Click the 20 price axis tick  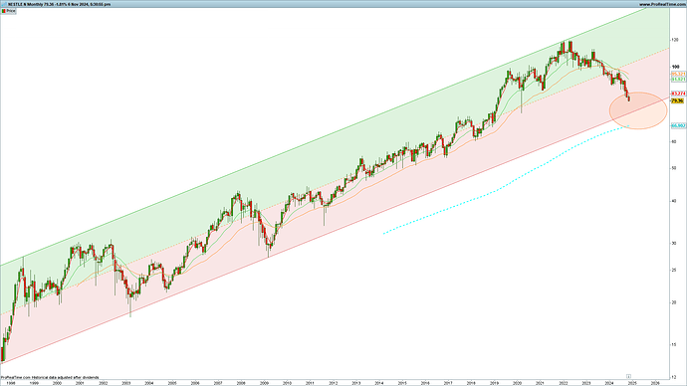[x=675, y=302]
